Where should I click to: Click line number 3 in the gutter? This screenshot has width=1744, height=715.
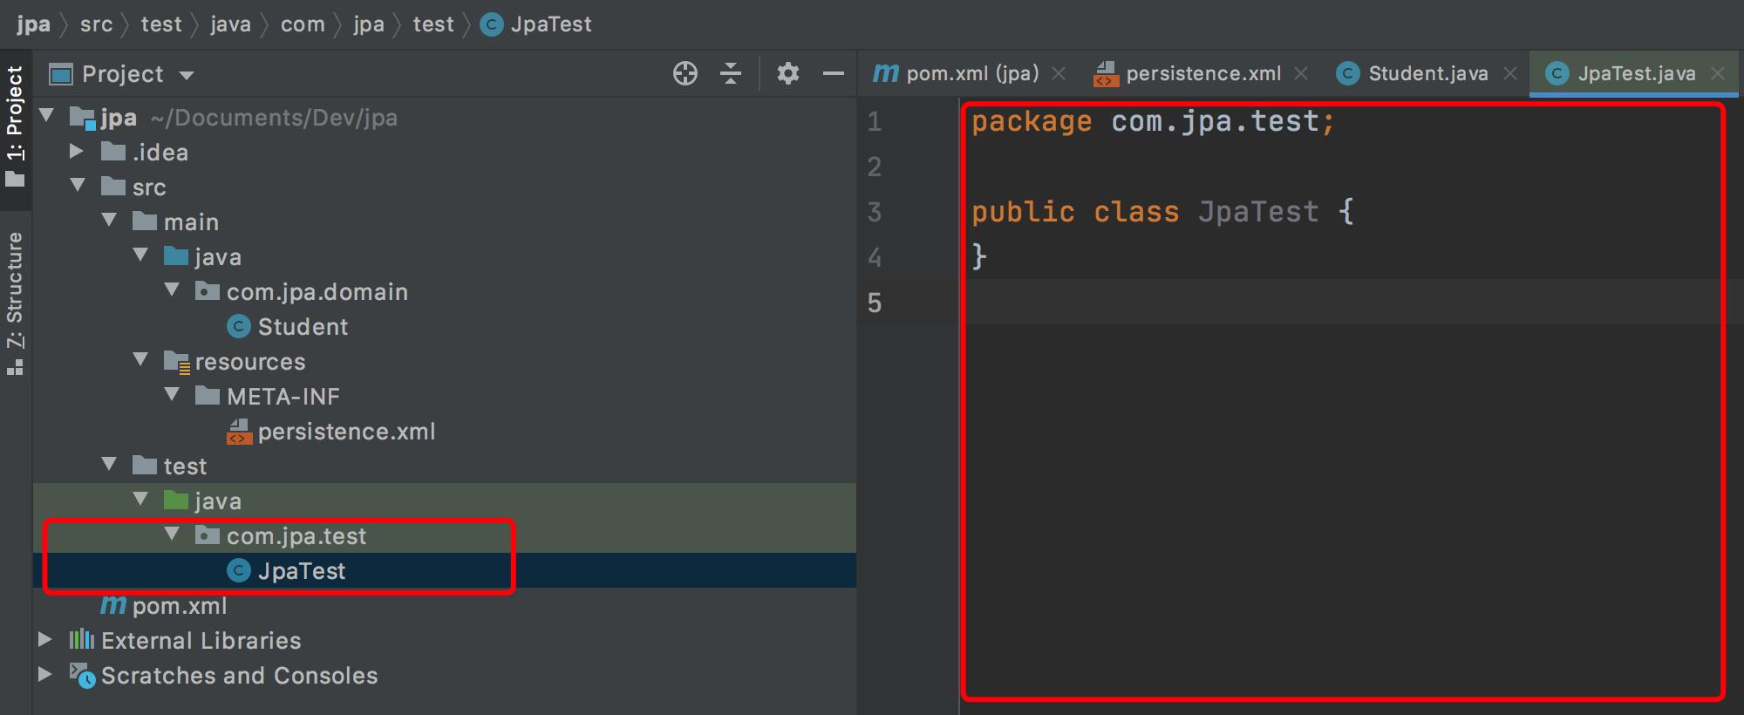(875, 212)
